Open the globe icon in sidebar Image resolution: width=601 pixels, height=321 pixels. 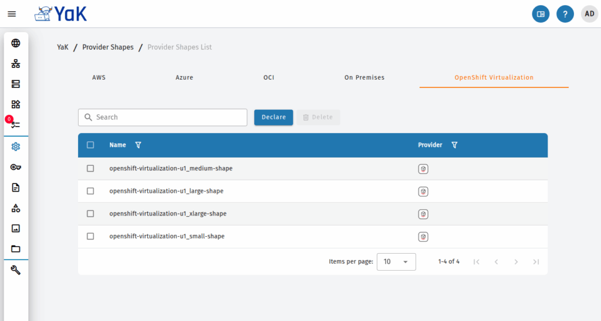(x=16, y=43)
